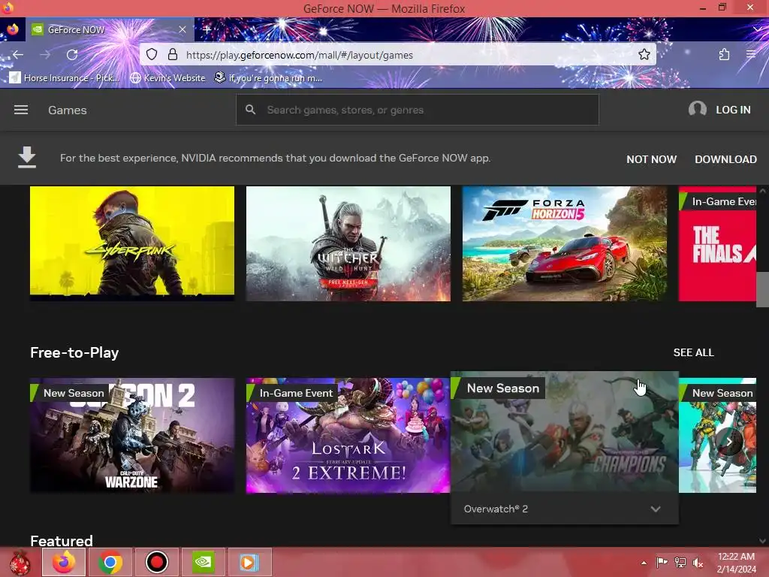Click the muted speaker tray icon
The width and height of the screenshot is (769, 577).
698,562
